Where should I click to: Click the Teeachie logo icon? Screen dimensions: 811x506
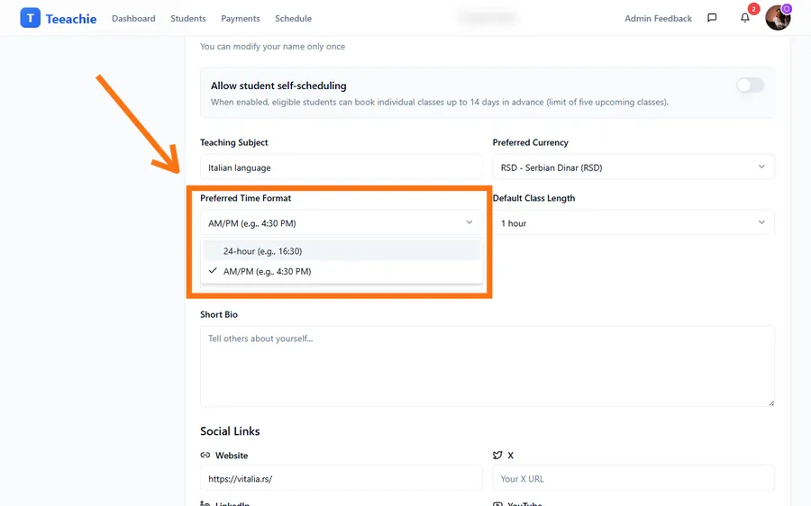tap(30, 18)
